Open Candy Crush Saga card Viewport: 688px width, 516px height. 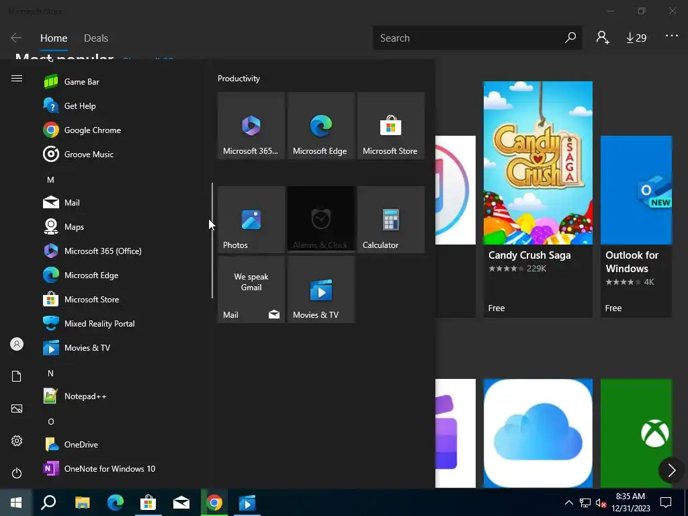pos(538,199)
